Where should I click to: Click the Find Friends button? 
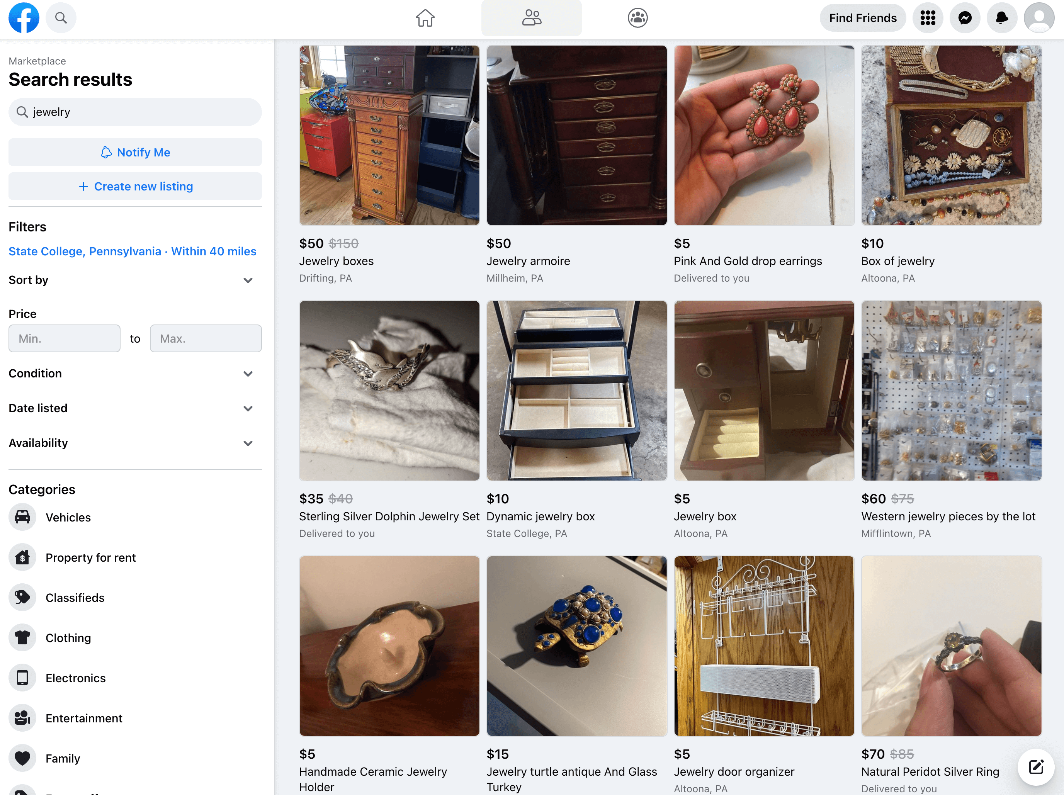click(x=863, y=17)
